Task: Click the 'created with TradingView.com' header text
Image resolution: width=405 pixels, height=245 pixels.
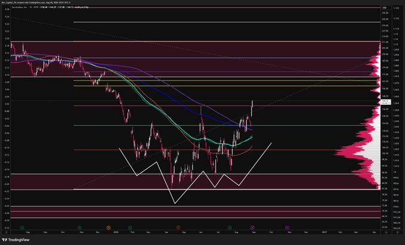Action: 29,2
